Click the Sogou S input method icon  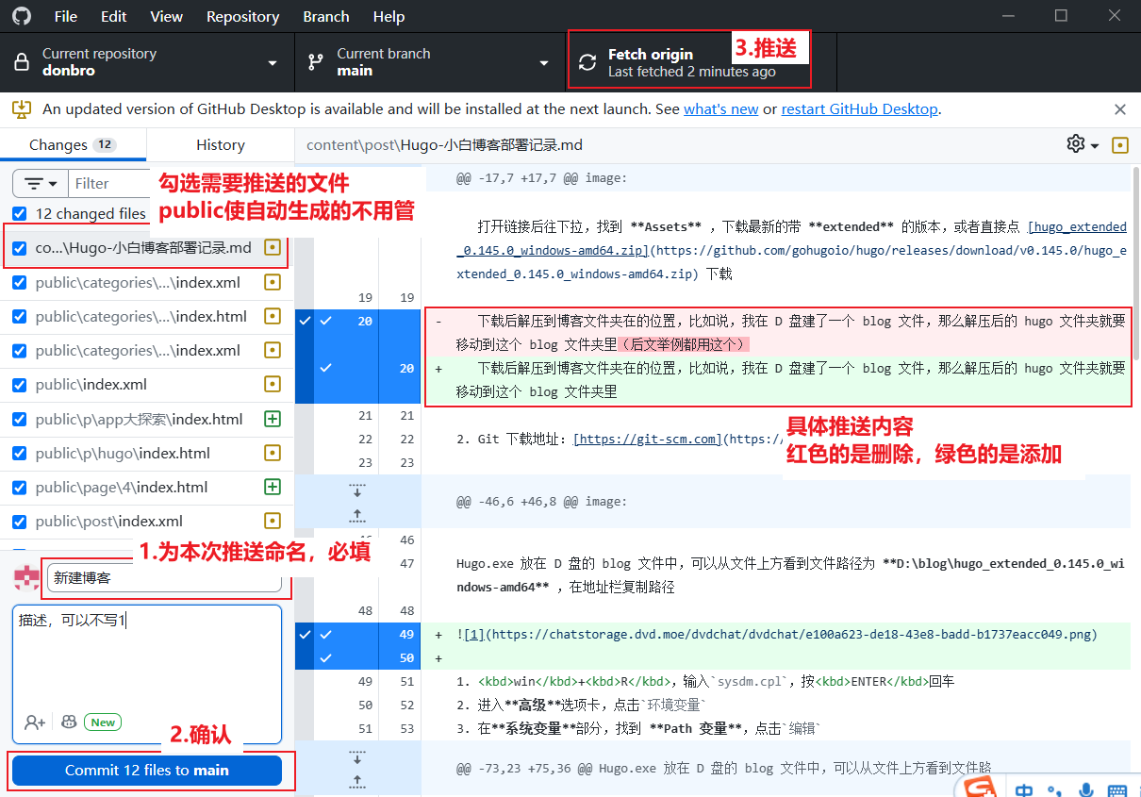tap(982, 788)
